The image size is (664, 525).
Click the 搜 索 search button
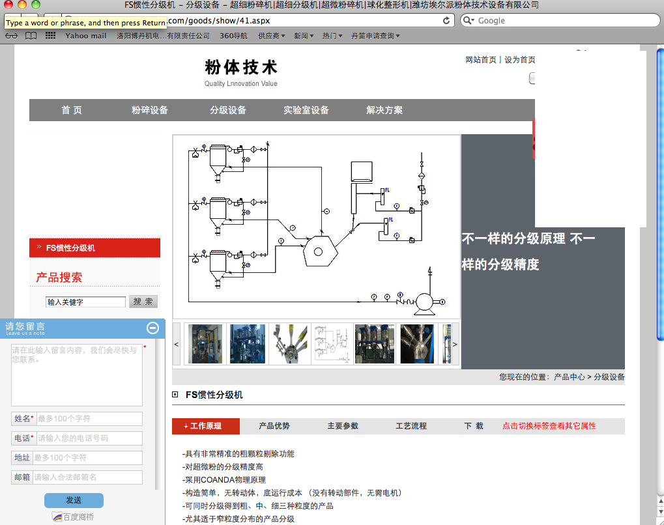[x=143, y=302]
